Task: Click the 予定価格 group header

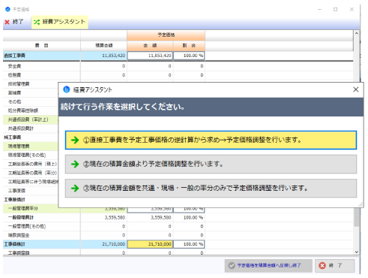Action: click(x=166, y=35)
